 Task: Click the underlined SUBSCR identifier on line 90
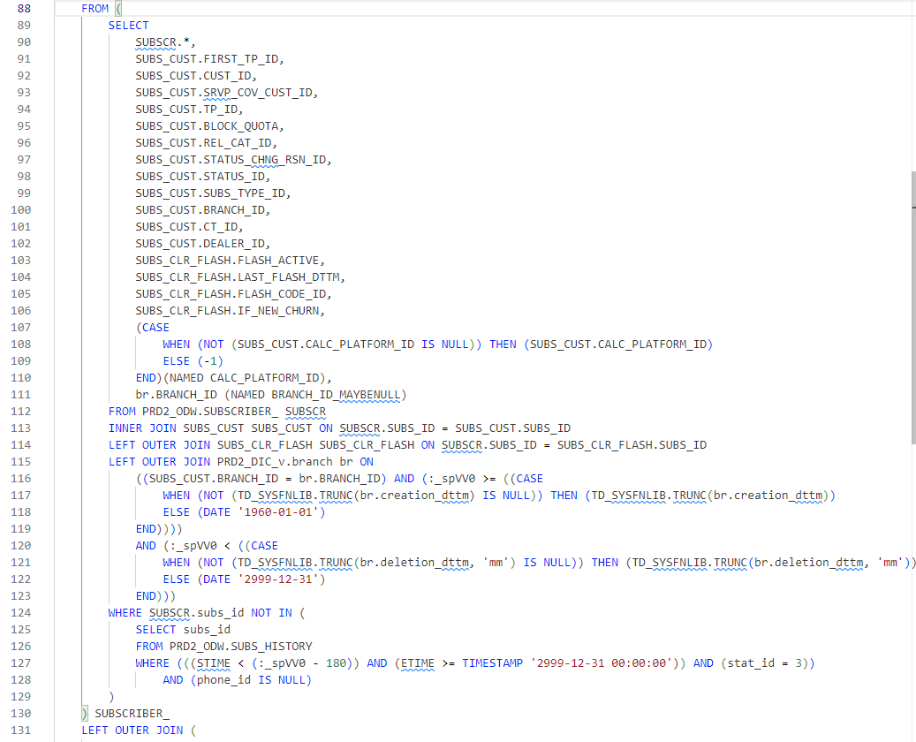(x=154, y=42)
